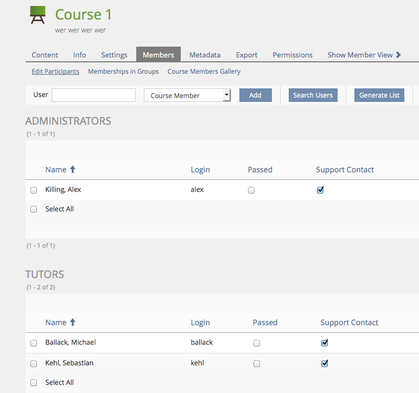Open the Course Member role dropdown
This screenshot has height=393, width=419.
click(187, 95)
